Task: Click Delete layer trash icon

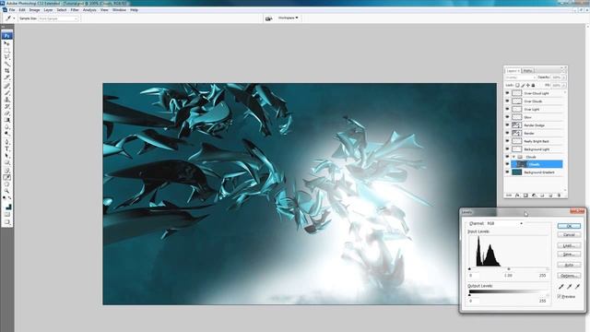Action: point(559,196)
